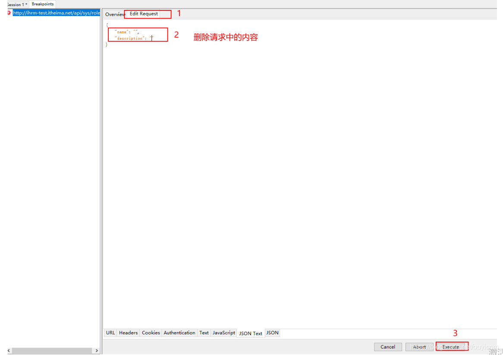Open the Overview tab

point(115,14)
